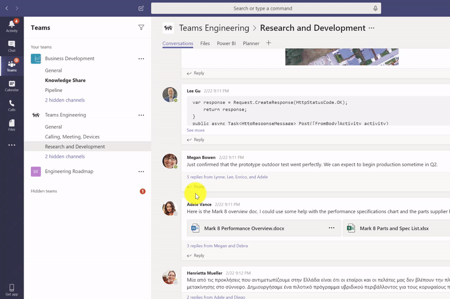Expand the Hidden teams section
450x299 pixels.
[x=44, y=191]
